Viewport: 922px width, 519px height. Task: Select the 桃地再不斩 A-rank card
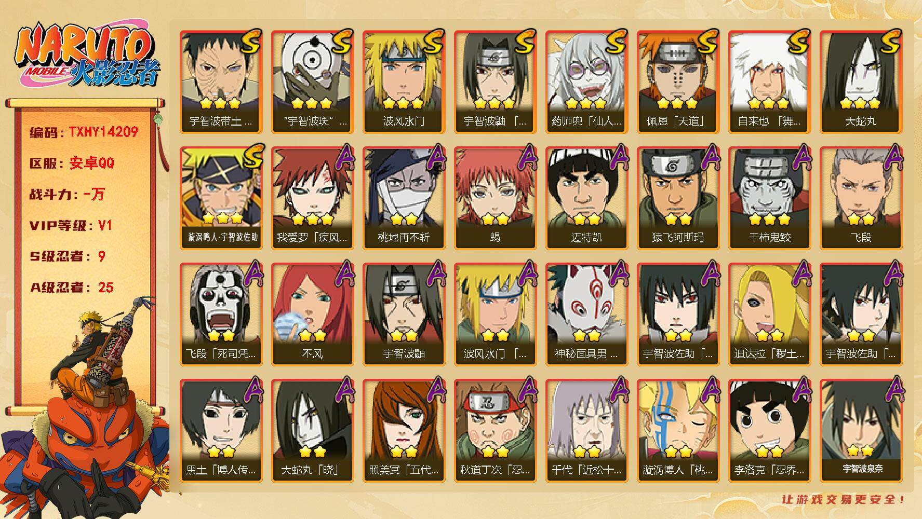click(404, 198)
